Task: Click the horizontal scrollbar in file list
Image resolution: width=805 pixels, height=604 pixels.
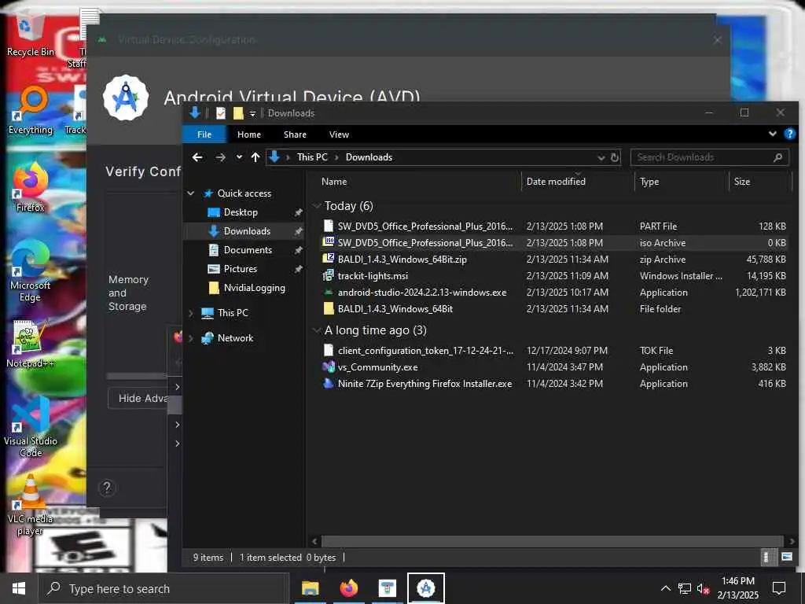Action: (x=553, y=541)
